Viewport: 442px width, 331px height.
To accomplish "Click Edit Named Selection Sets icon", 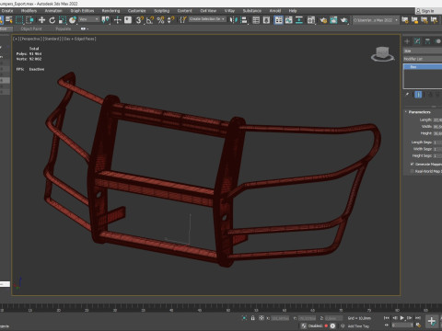I will pyautogui.click(x=183, y=20).
